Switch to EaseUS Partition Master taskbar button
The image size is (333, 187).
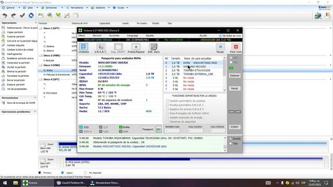71,183
